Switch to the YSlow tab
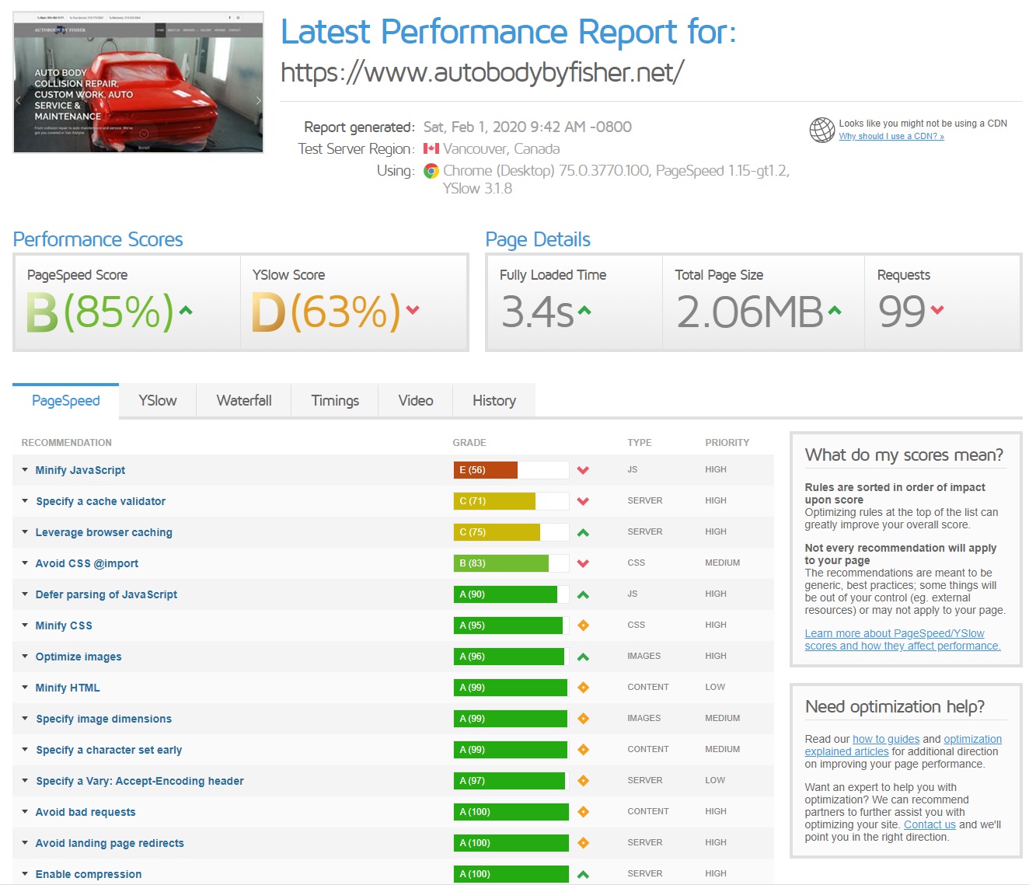1029x885 pixels. (x=158, y=401)
